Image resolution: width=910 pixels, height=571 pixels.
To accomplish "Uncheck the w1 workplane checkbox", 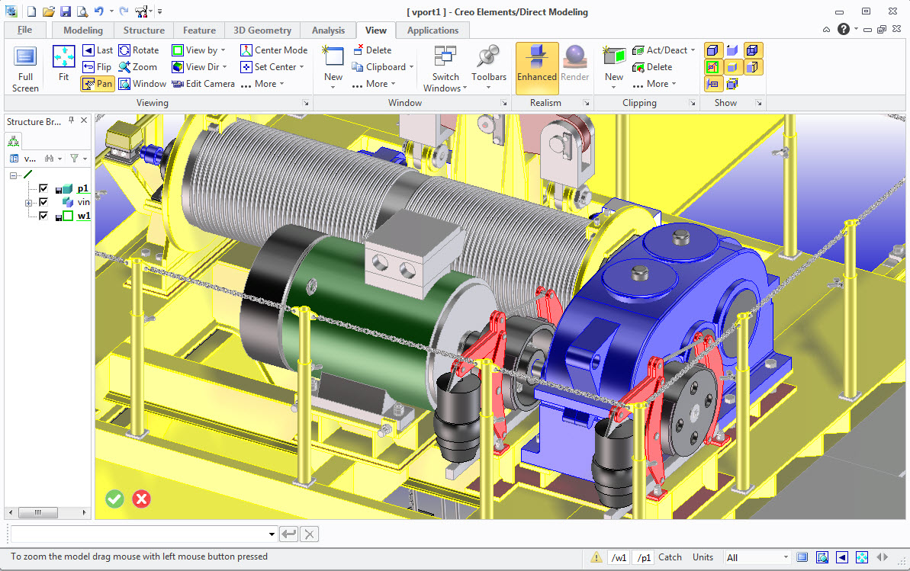I will 43,216.
